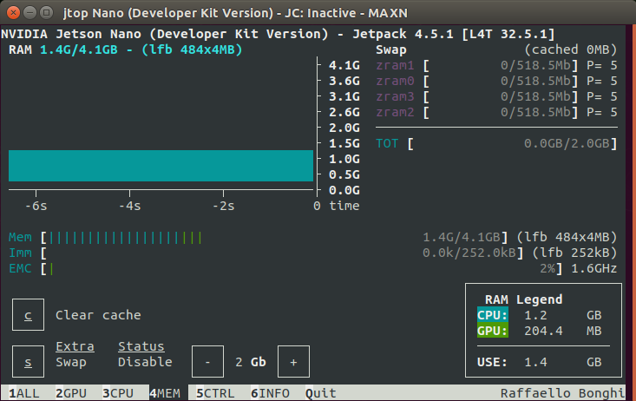
Task: Click the '1.6GHz' EMC frequency value
Action: click(x=594, y=268)
